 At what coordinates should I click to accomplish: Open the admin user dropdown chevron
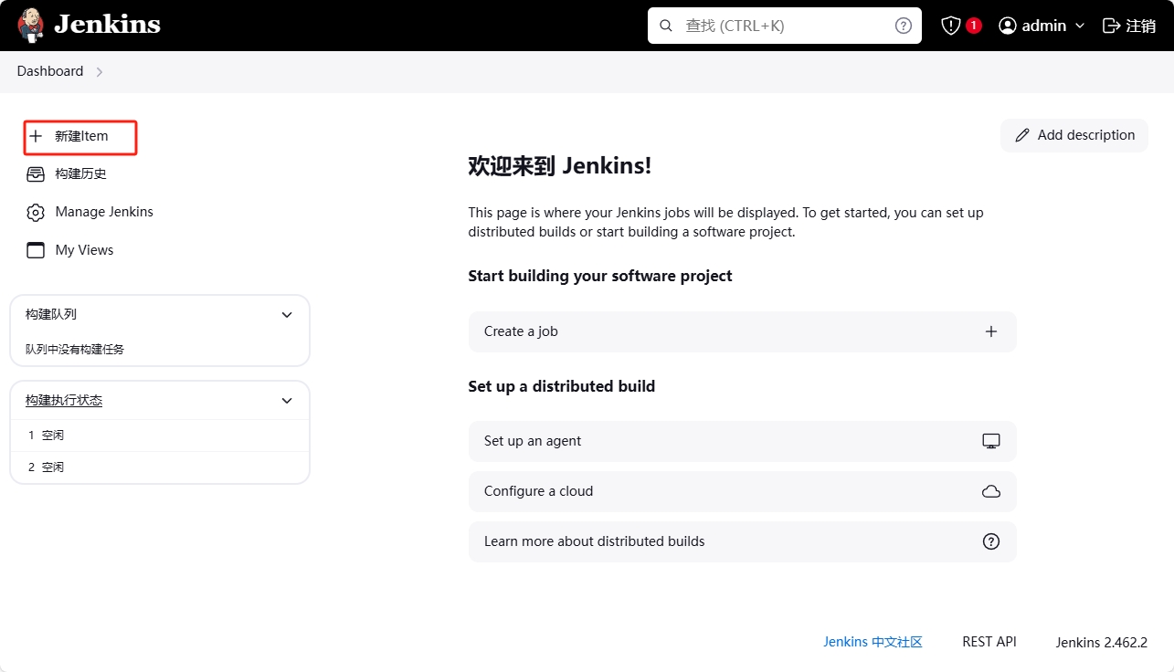[x=1079, y=26]
